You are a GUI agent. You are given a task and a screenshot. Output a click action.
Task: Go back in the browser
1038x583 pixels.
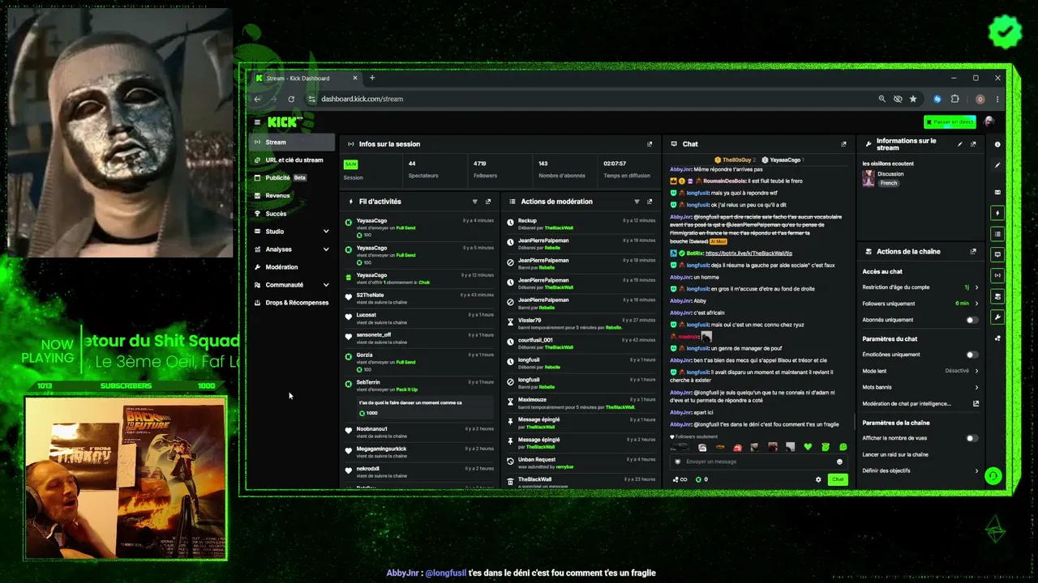click(257, 99)
